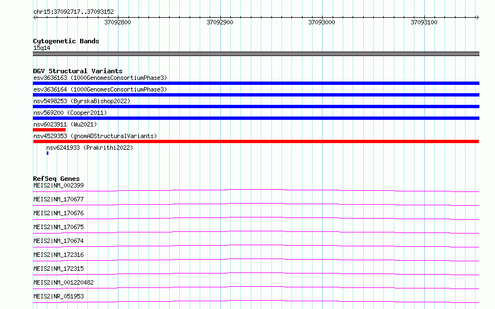Click the magenta intron line under MEIS2|NM_002399
The image size is (495, 309).
click(x=256, y=190)
